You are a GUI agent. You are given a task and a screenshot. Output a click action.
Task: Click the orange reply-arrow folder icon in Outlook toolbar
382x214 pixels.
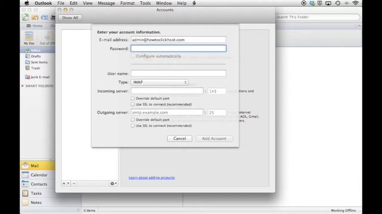35,17
